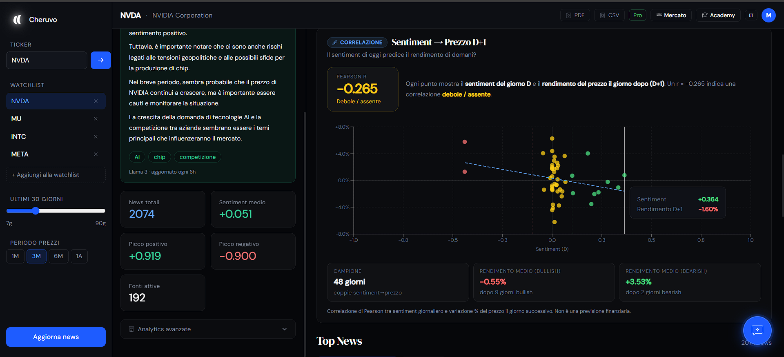Click the Fonti attive value 192
This screenshot has height=357, width=784.
pos(137,298)
